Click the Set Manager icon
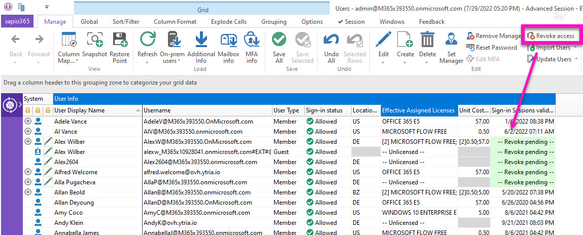This screenshot has width=583, height=235. [x=451, y=41]
